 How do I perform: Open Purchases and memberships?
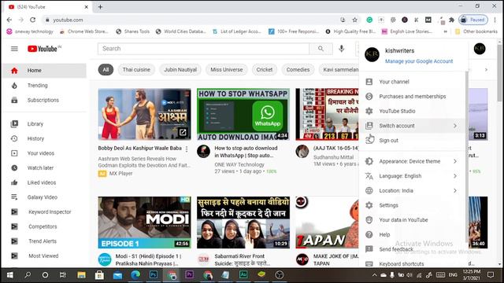coord(412,96)
